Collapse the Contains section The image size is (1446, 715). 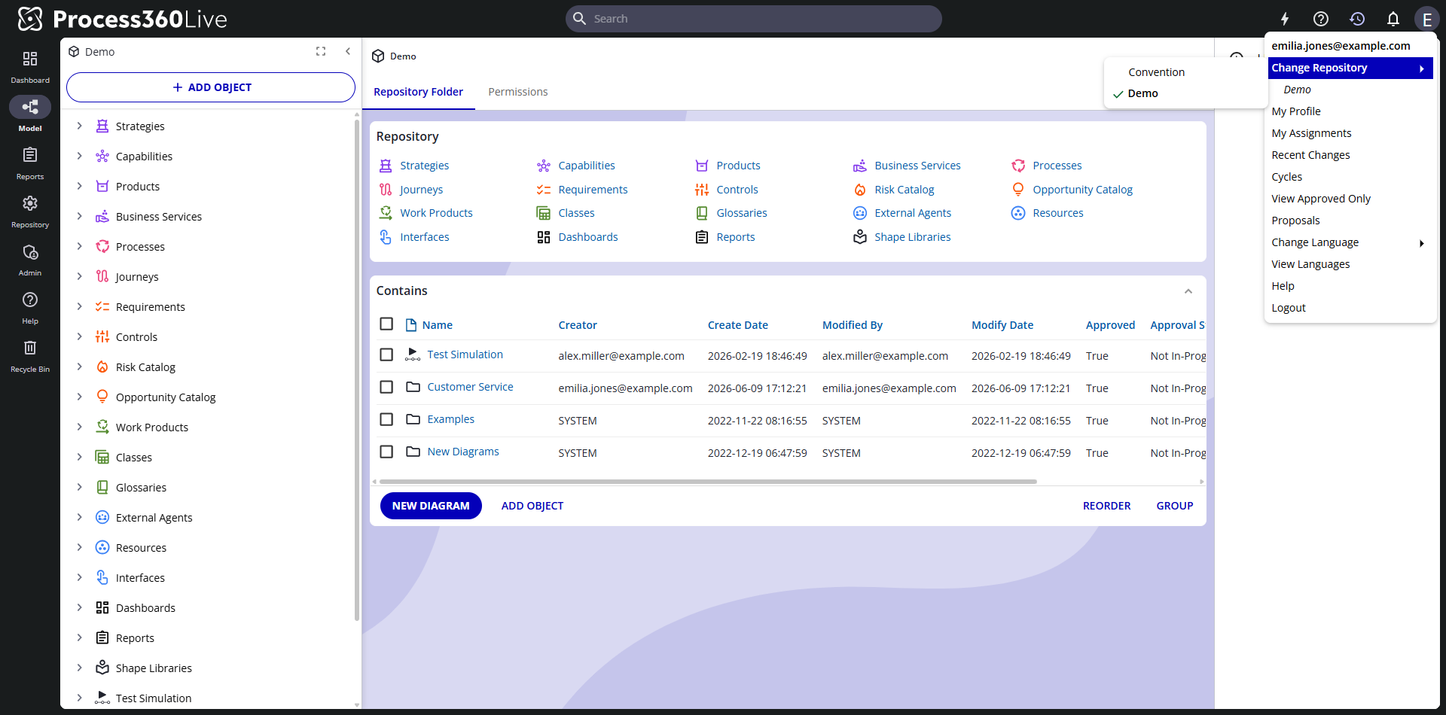(x=1188, y=291)
